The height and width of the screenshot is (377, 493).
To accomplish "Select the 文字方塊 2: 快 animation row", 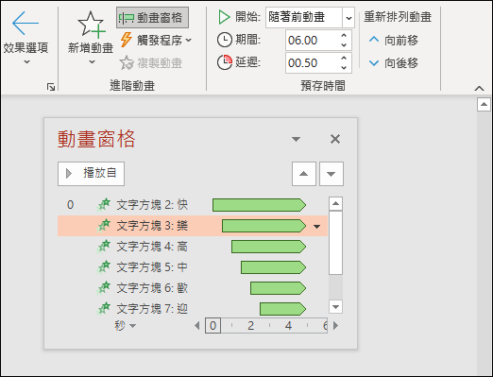I will 193,205.
